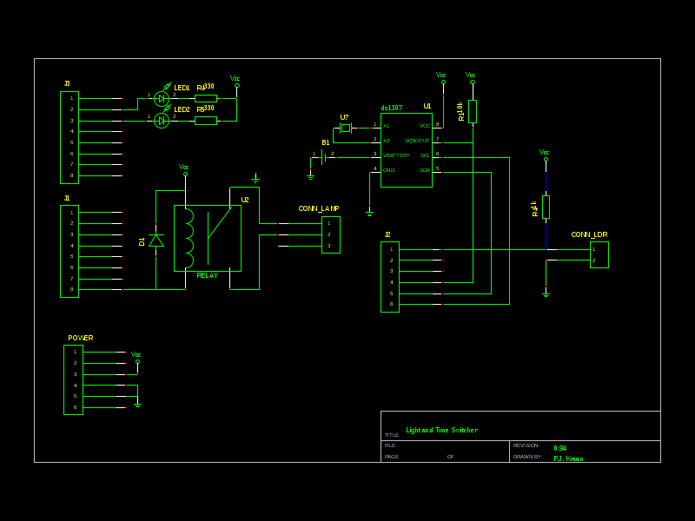Screen dimensions: 695x521
Task: Select the B1 battery symbol
Action: (323, 155)
